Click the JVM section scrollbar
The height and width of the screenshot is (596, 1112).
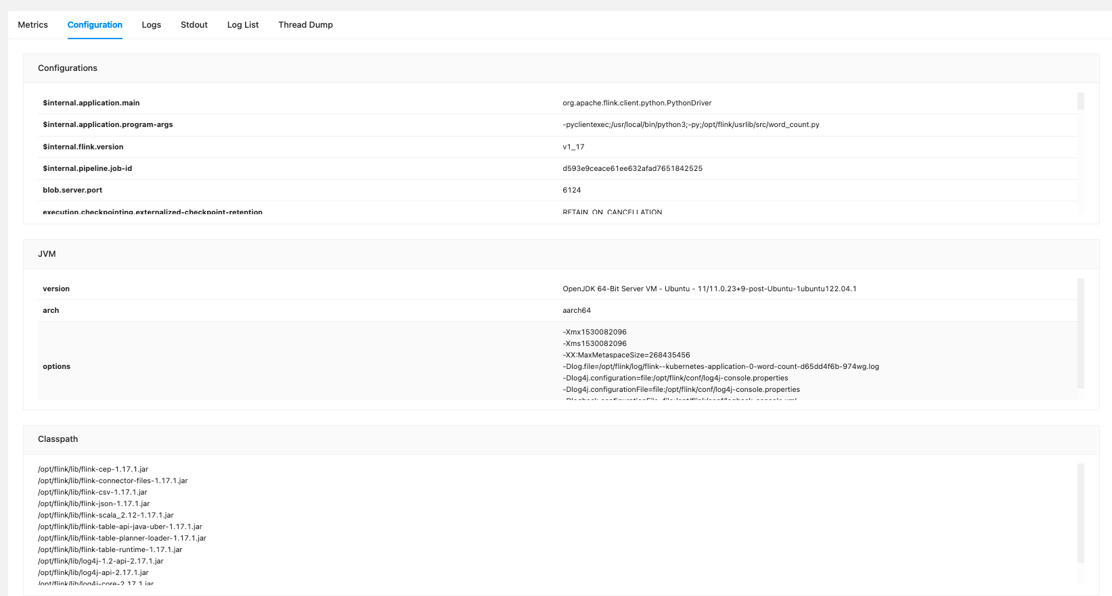click(1081, 333)
